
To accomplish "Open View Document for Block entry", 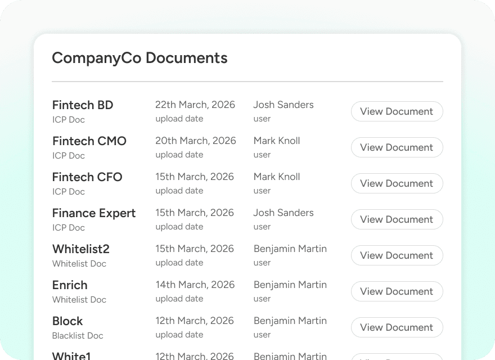I will click(x=397, y=327).
